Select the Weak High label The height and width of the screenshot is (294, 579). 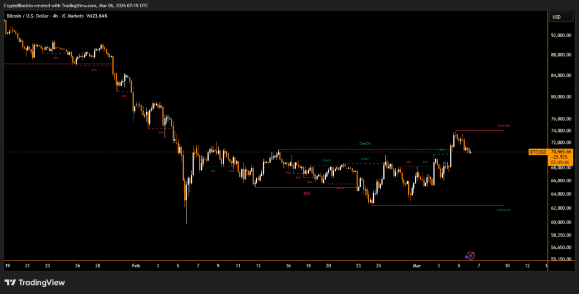[503, 126]
